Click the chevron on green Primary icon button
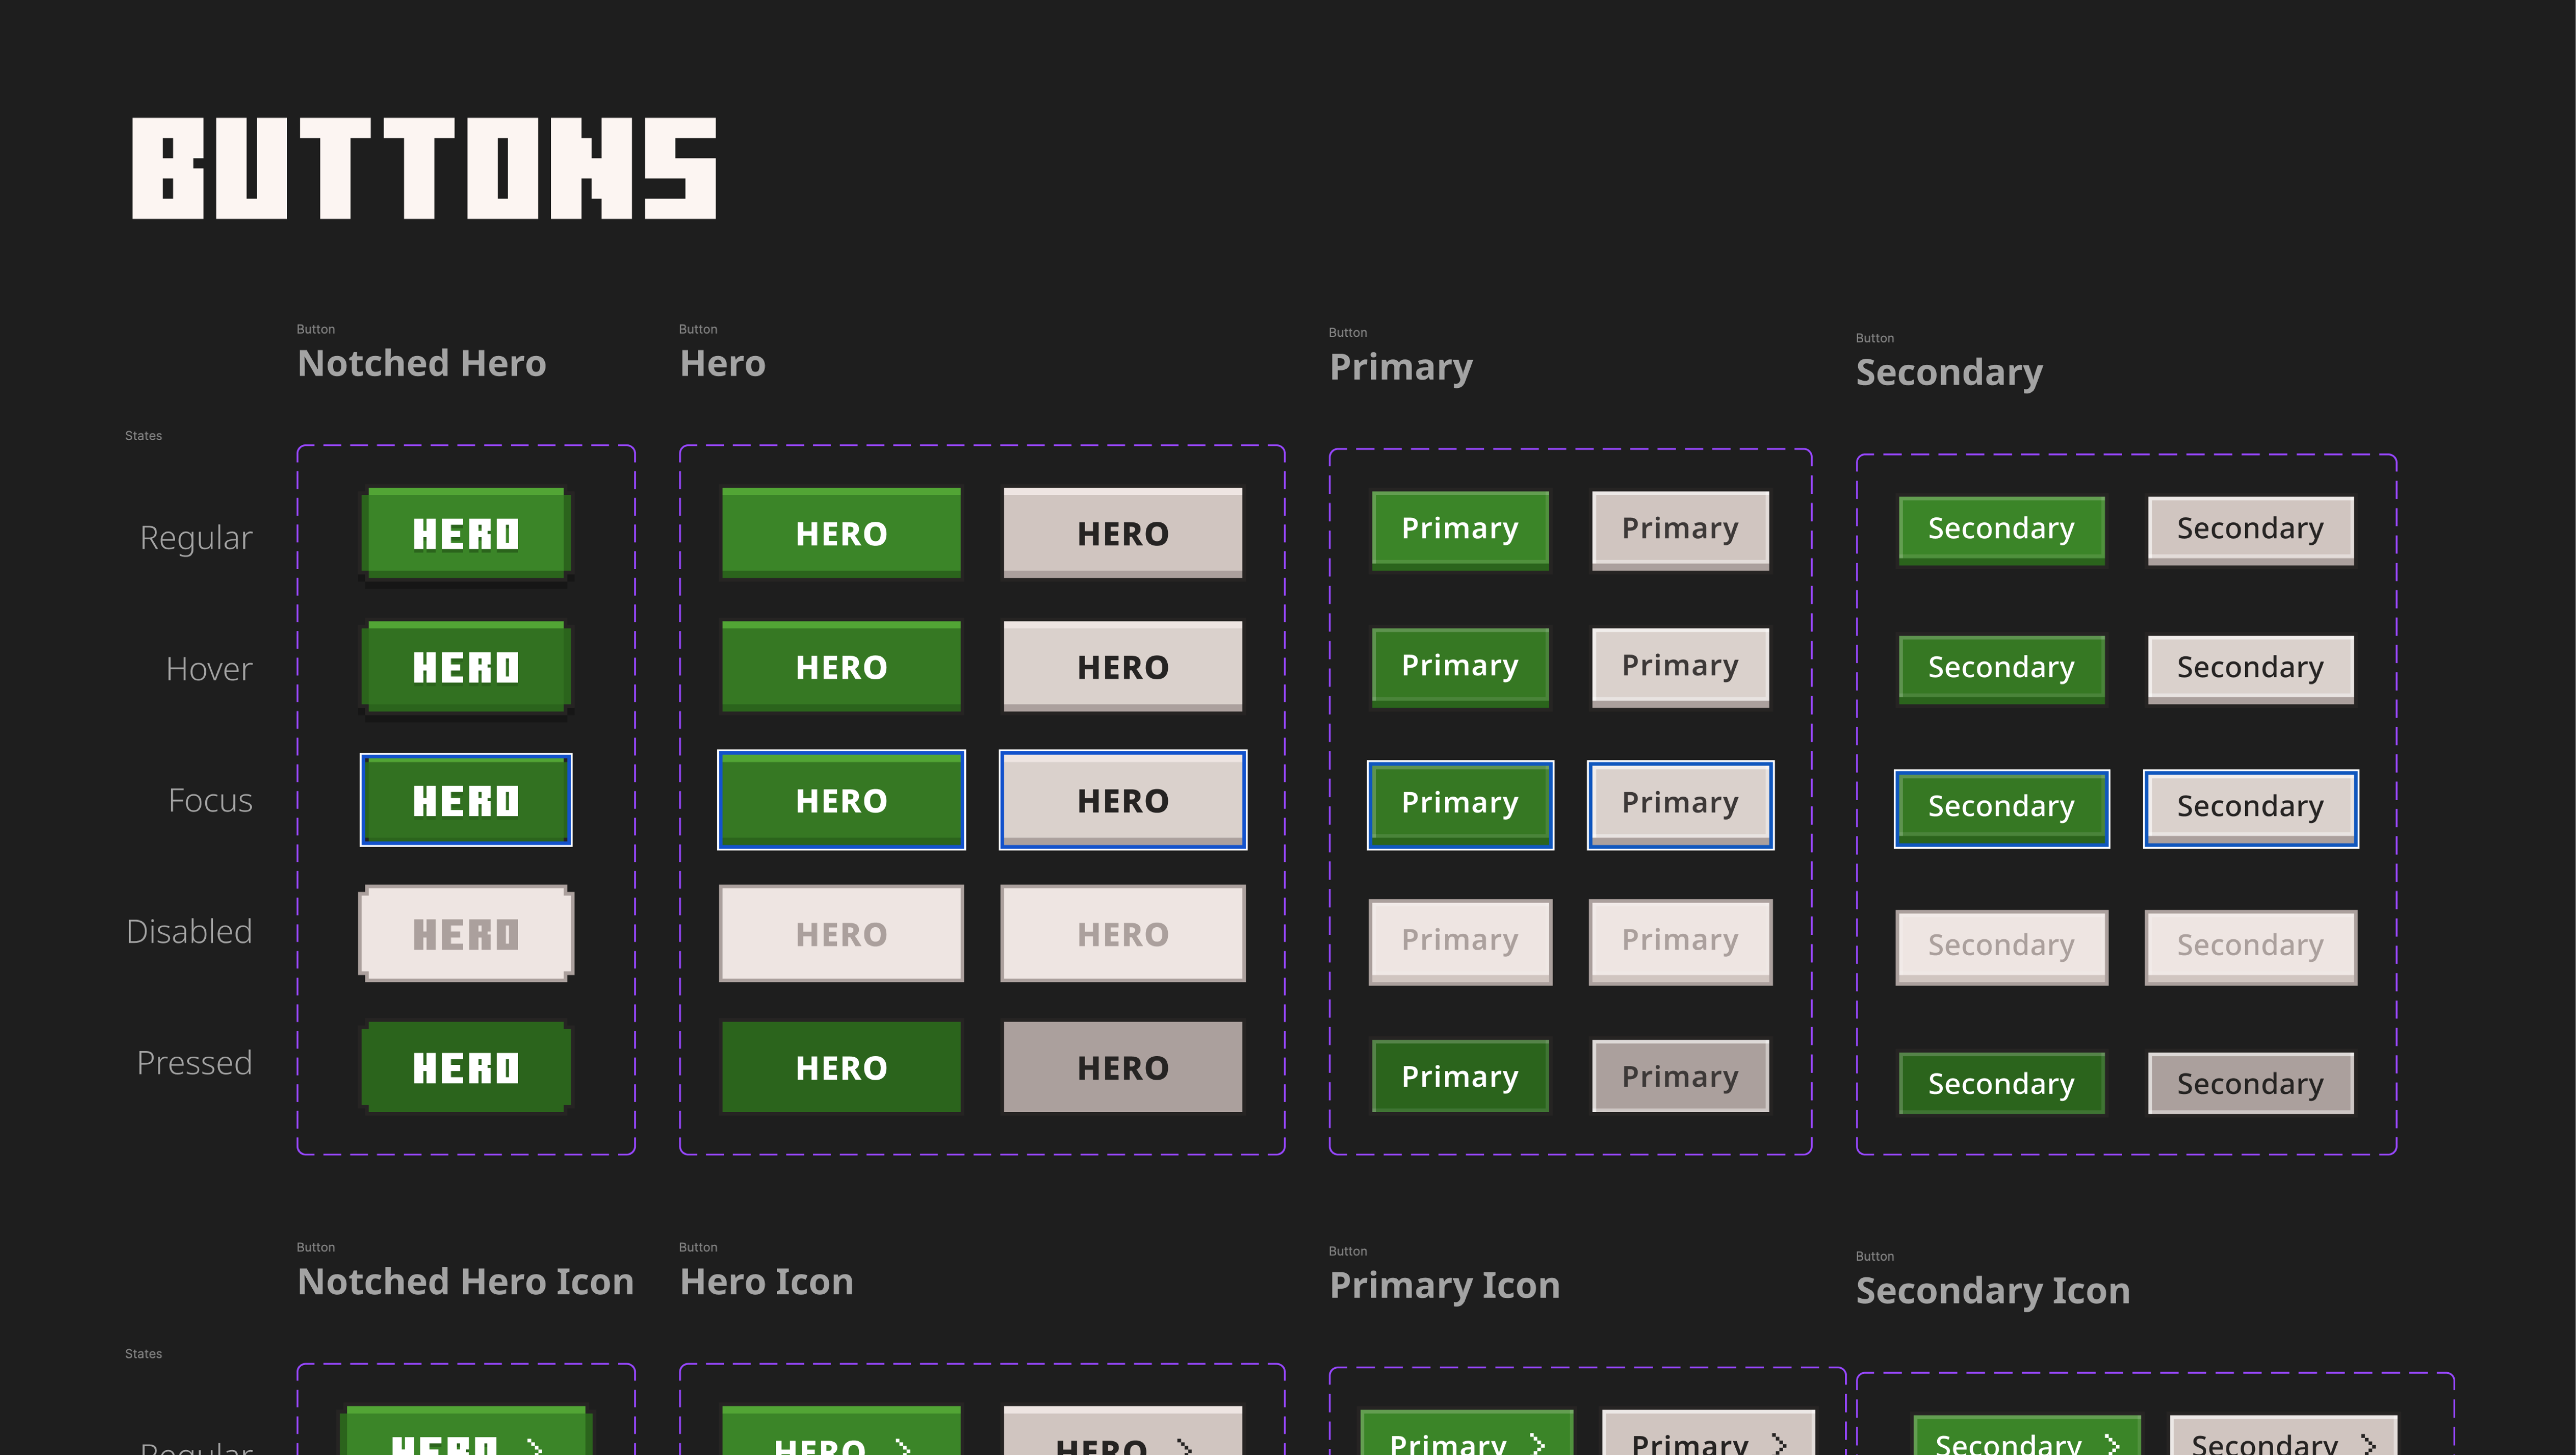 (1538, 1443)
